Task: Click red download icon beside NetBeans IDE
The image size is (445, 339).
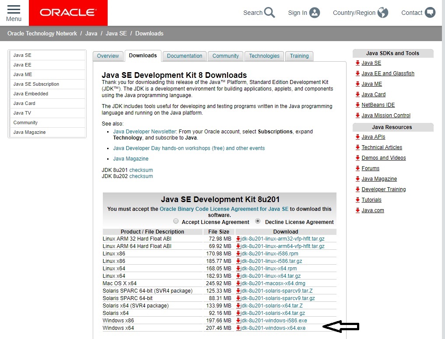Action: (x=357, y=105)
